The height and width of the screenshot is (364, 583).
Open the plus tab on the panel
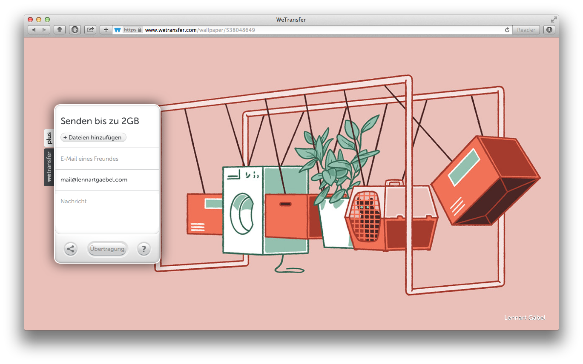coord(49,138)
